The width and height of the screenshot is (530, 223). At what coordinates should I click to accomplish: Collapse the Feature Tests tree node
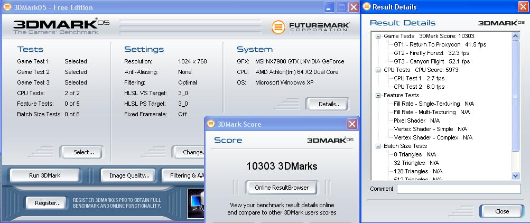click(378, 95)
